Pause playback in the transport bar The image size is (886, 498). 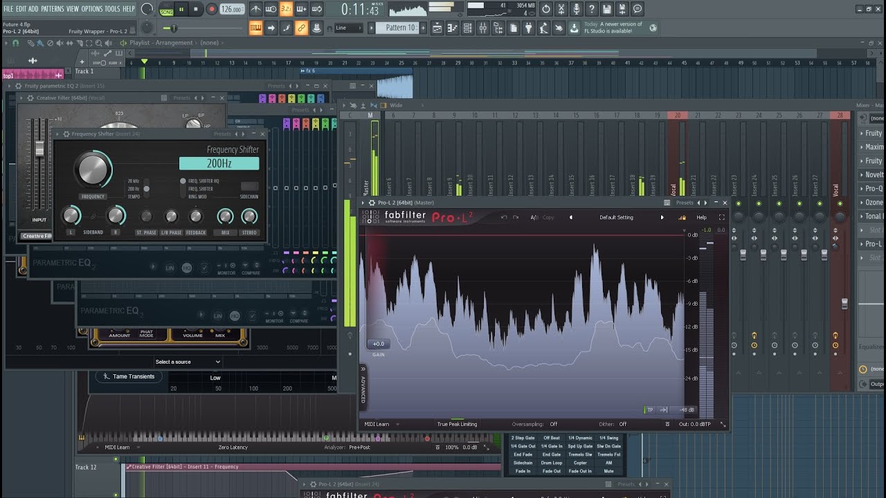click(x=181, y=9)
